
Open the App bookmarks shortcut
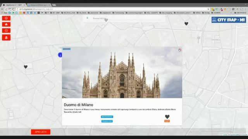pos(4,13)
